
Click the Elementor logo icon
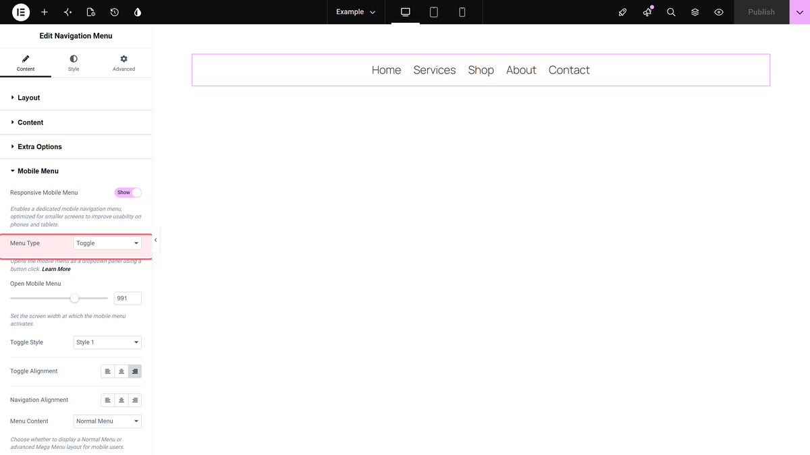(21, 12)
